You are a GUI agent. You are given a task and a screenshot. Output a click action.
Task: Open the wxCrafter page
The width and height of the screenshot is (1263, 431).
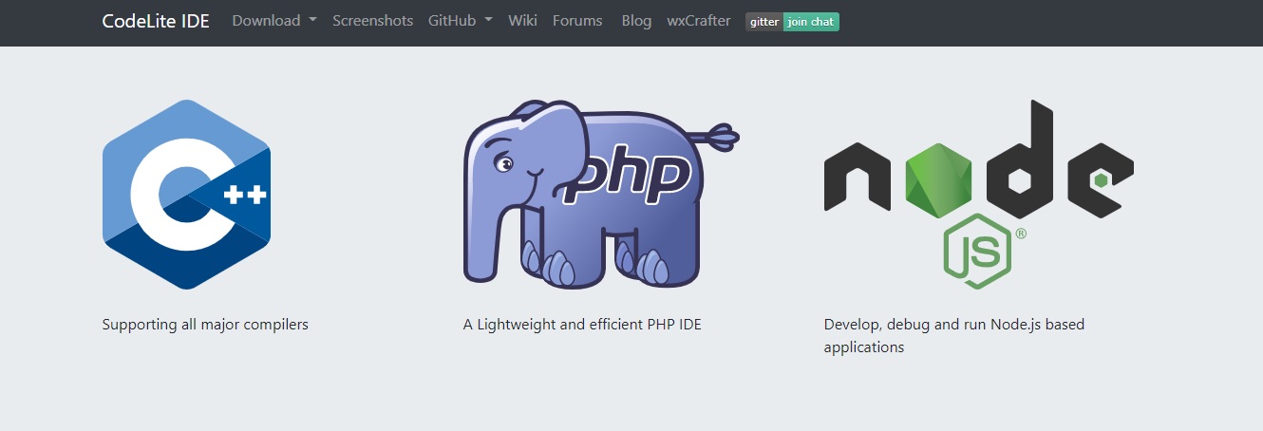point(699,21)
